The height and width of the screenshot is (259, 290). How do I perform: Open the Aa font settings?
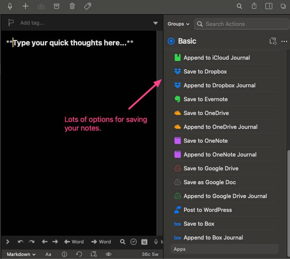click(48, 254)
